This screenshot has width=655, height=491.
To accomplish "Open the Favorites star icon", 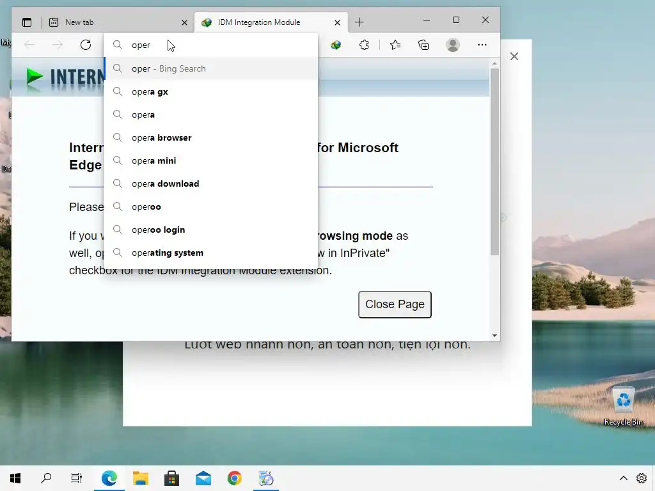I will click(395, 45).
